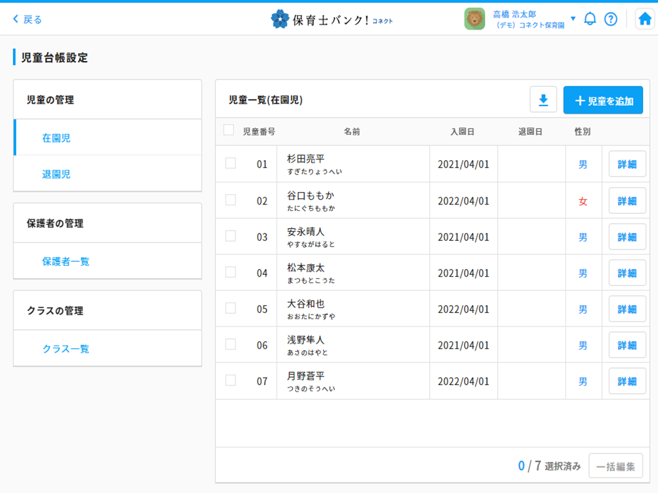Toggle the select-all checkbox in header
This screenshot has height=493, width=658.
click(229, 130)
